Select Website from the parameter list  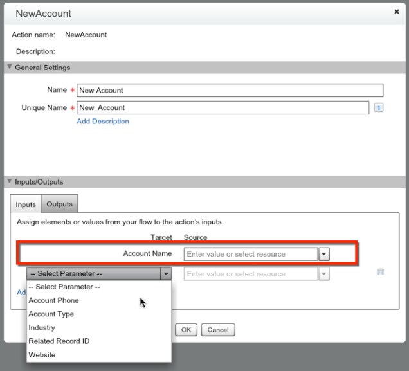42,354
